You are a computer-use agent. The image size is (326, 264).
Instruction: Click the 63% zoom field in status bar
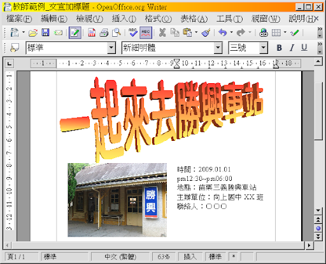pos(164,257)
